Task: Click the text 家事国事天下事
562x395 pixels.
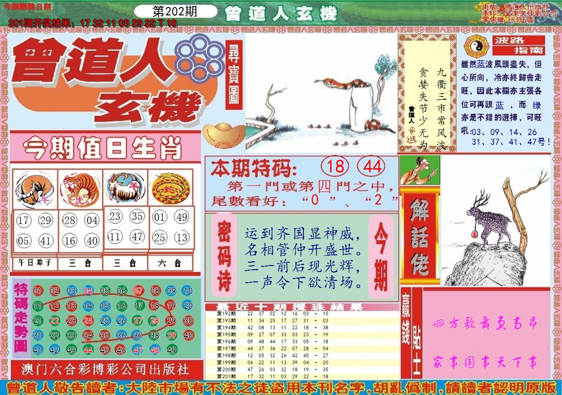Action: coord(485,361)
